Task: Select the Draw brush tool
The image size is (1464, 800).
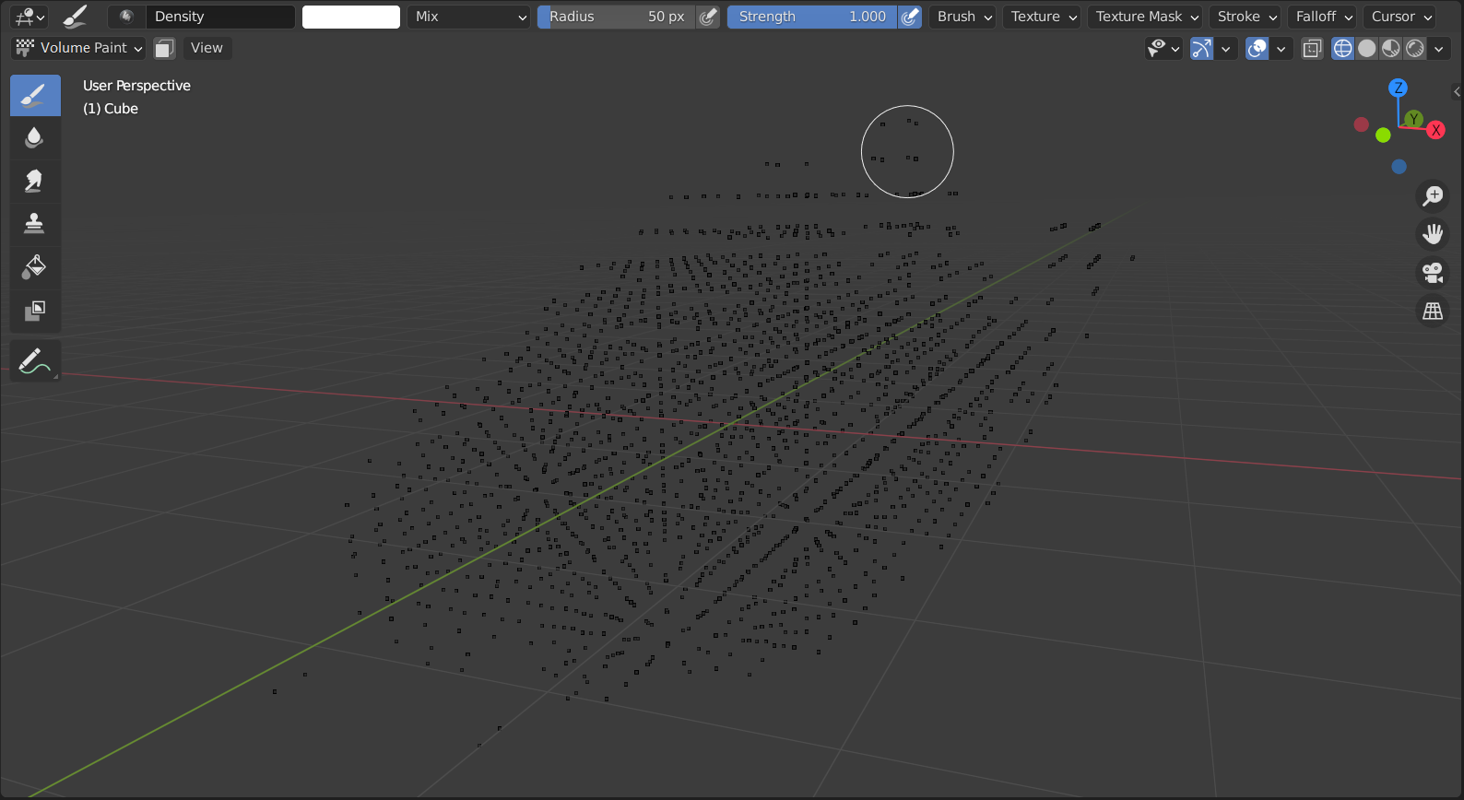Action: pos(35,96)
